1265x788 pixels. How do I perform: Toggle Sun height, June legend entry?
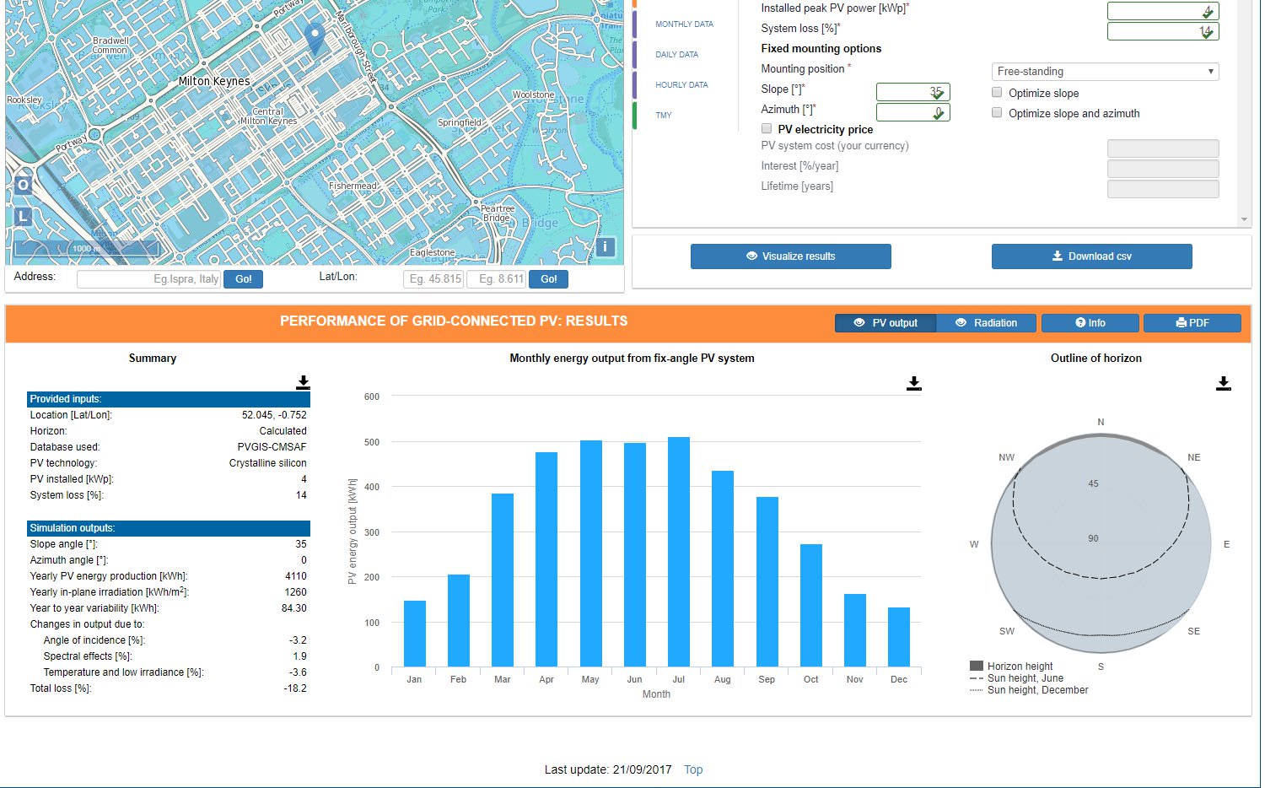(x=1016, y=678)
